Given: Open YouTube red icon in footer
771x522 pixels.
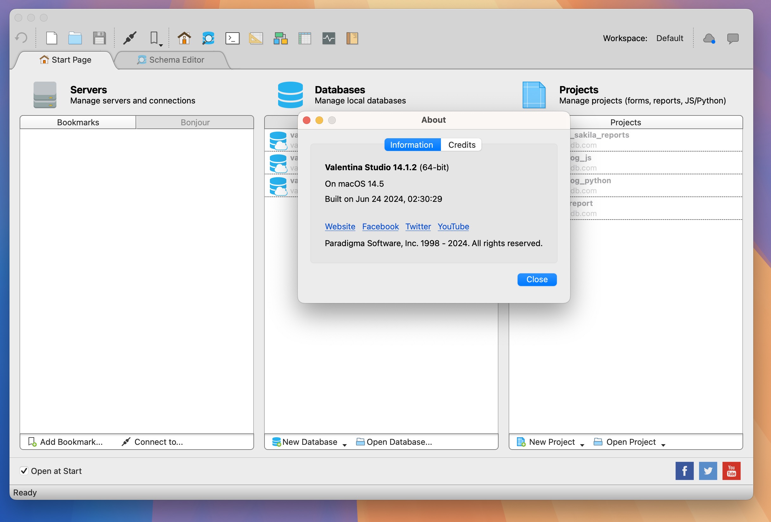Looking at the screenshot, I should click(731, 471).
